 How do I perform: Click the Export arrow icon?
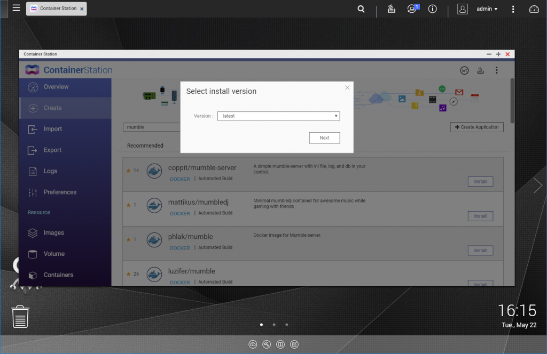(33, 150)
